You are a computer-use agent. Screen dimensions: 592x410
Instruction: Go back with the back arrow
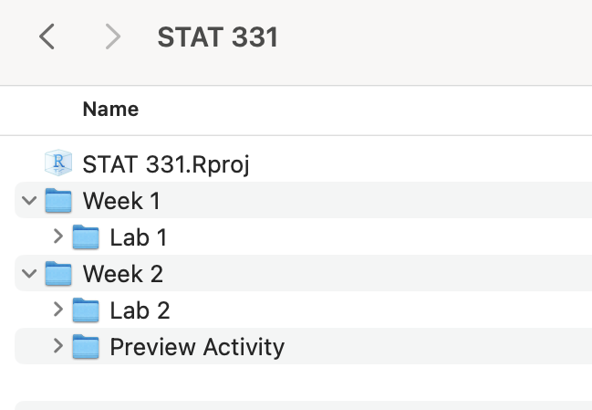[x=47, y=37]
